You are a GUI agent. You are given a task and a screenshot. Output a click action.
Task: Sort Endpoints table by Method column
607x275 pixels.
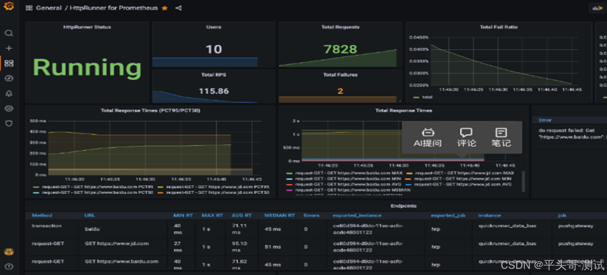(42, 215)
